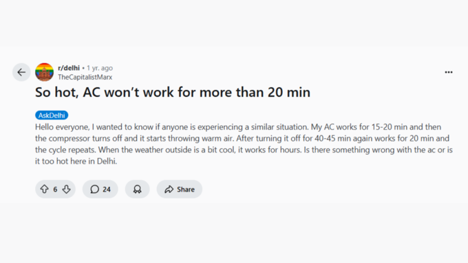
Task: Click the Share text label
Action: [186, 190]
